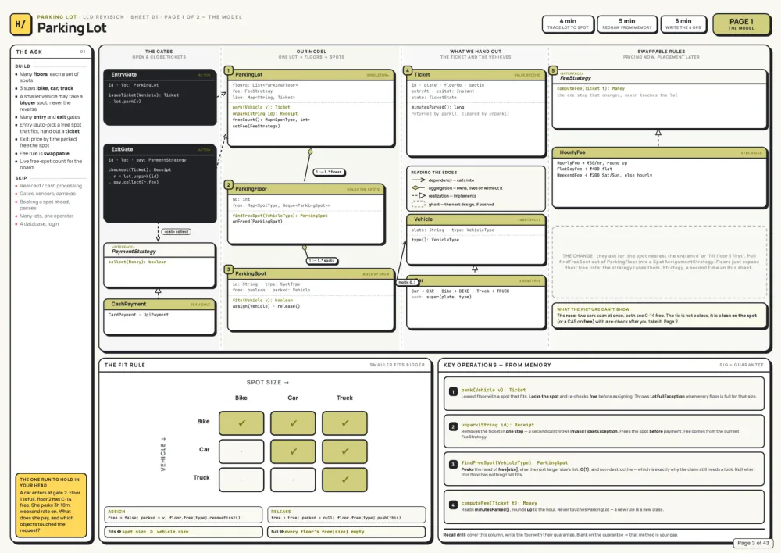Click the Bike-vehicle Bike-spot check cell

pos(241,423)
